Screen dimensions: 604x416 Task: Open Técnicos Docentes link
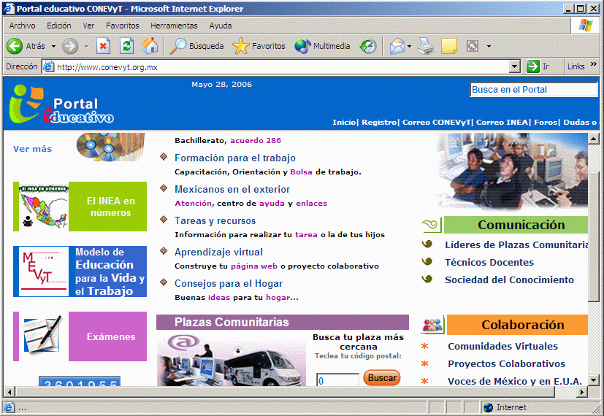(489, 263)
